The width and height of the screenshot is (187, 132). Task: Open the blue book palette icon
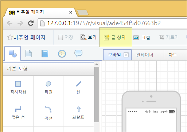coord(45,53)
